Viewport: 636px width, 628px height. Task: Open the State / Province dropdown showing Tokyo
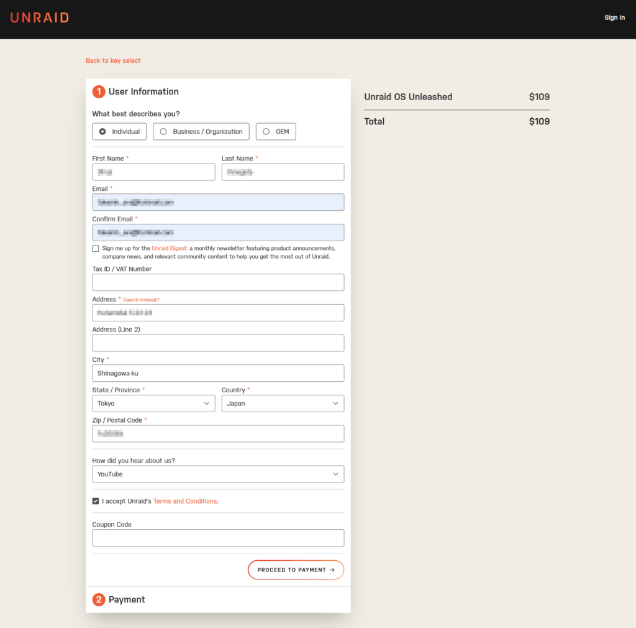click(x=153, y=404)
